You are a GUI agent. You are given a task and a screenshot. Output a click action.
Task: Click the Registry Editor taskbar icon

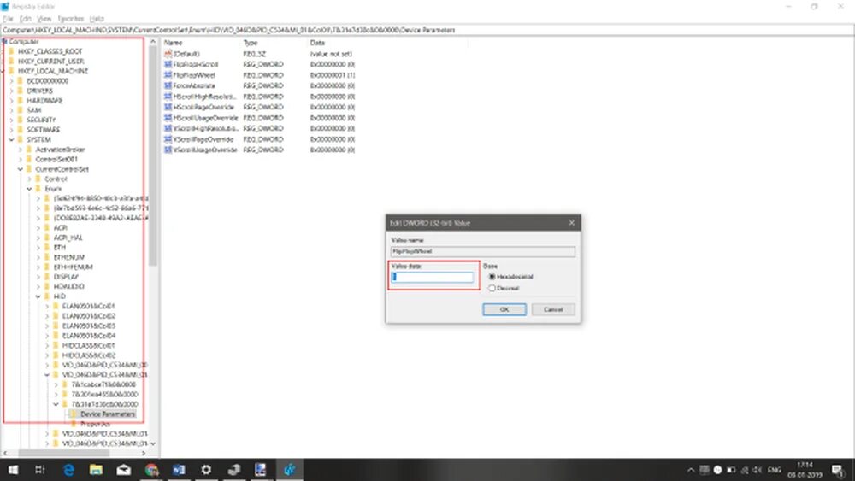(289, 470)
